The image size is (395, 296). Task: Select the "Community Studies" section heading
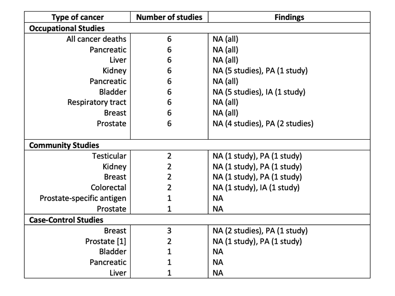pos(64,145)
